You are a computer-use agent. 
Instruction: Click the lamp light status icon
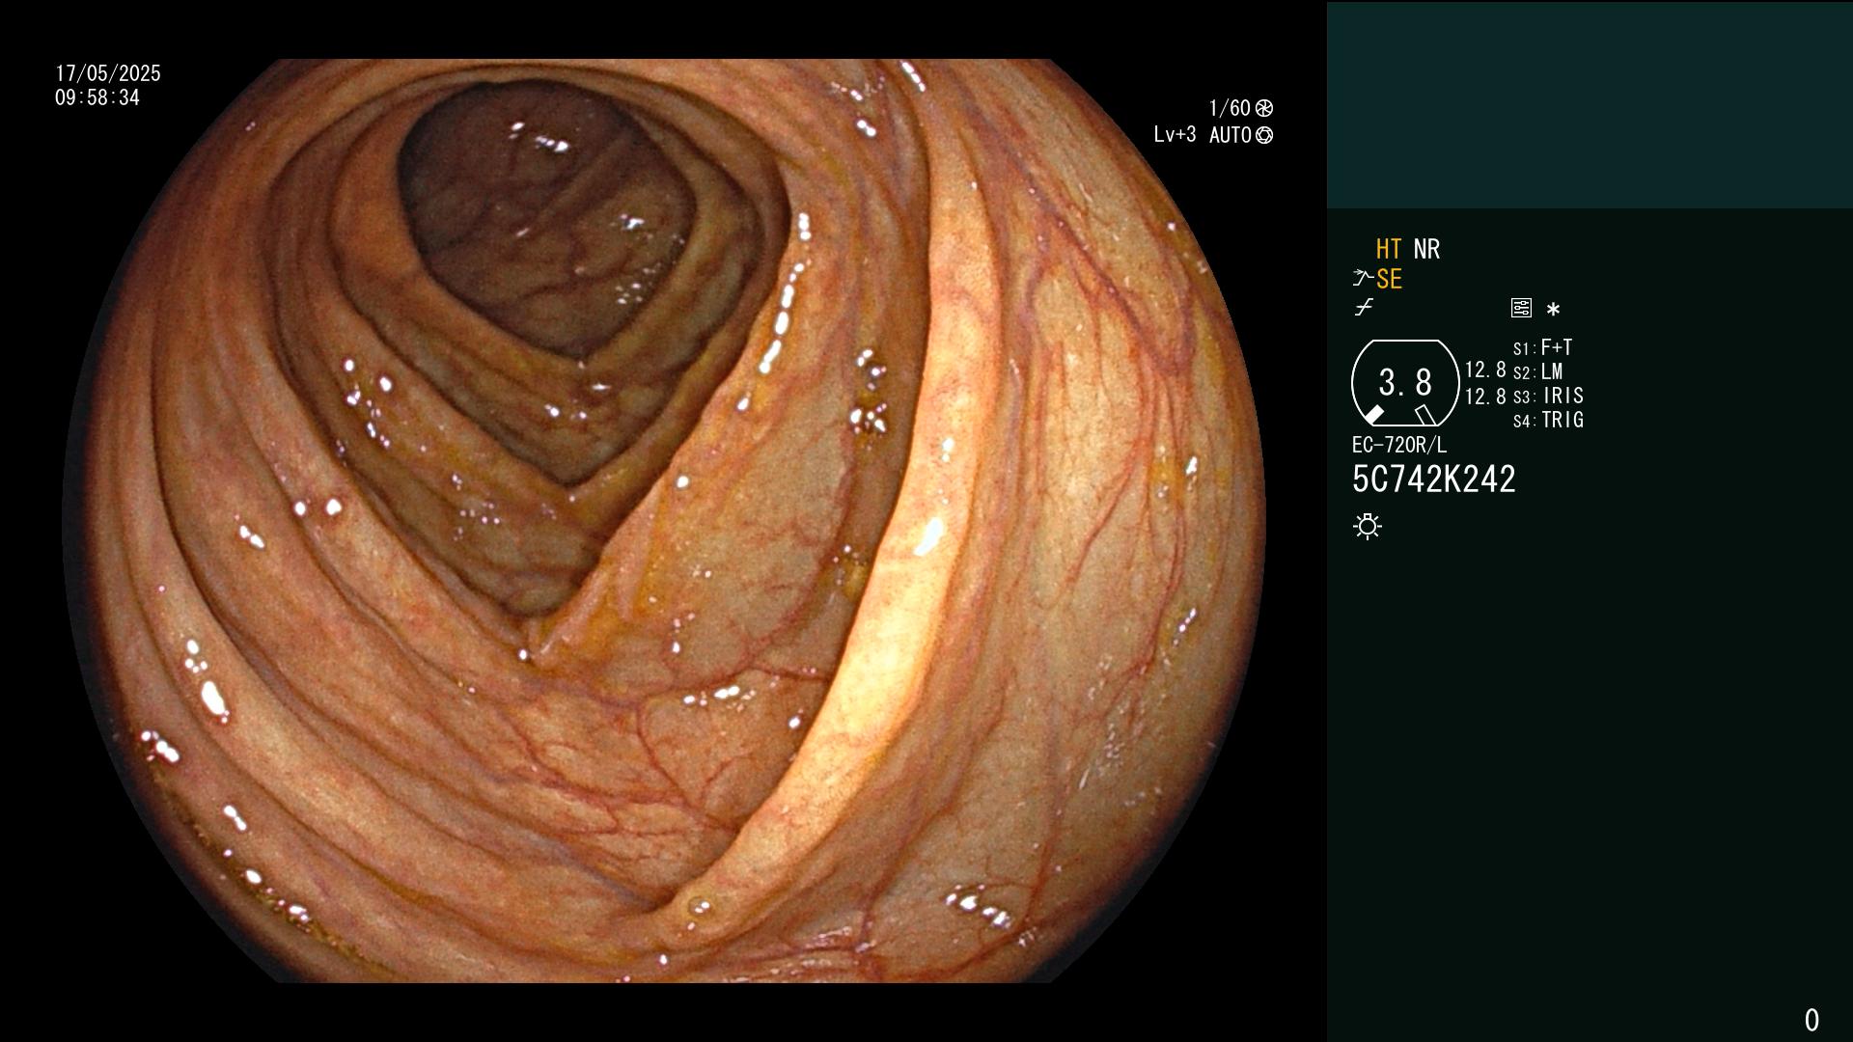1368,526
